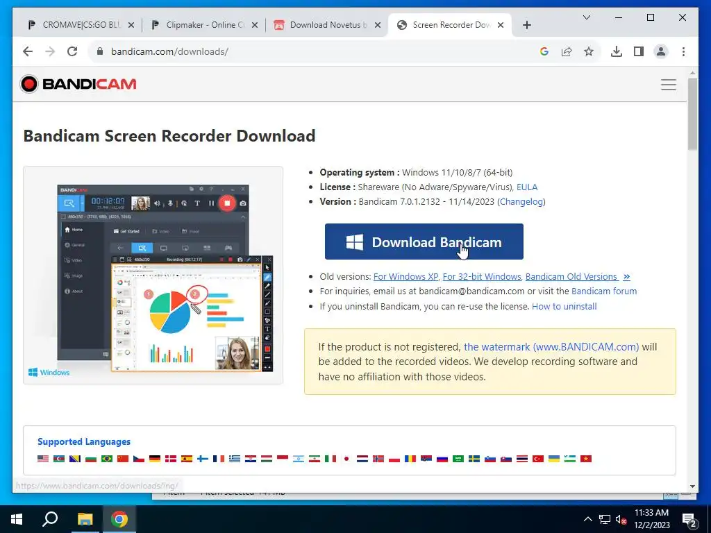This screenshot has width=711, height=533.
Task: Open the EULA link
Action: (x=527, y=187)
